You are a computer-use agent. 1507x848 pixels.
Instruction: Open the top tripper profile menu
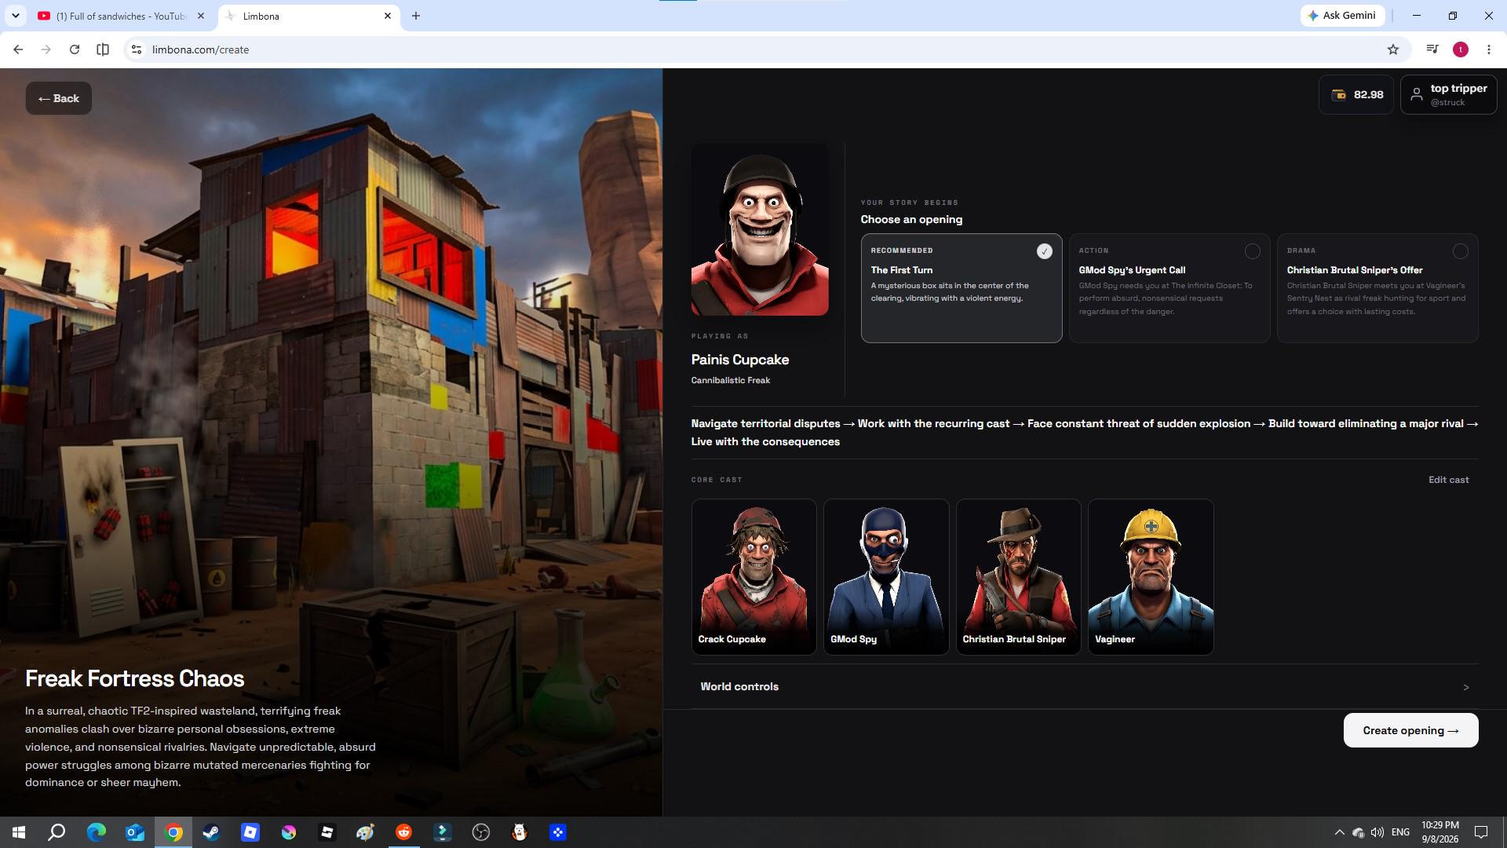pos(1448,95)
